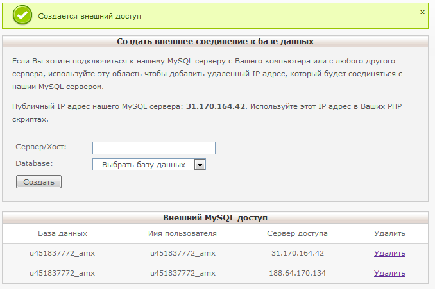Click into the Сервер/Хост input field
This screenshot has height=289, width=435.
coord(154,148)
